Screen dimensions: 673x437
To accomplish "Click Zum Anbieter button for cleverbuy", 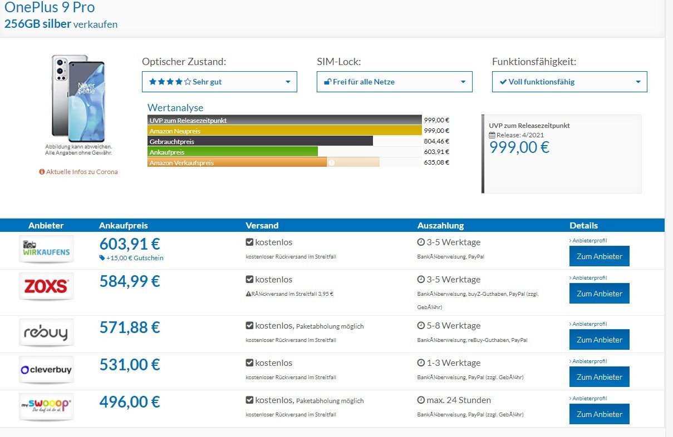I will (600, 377).
